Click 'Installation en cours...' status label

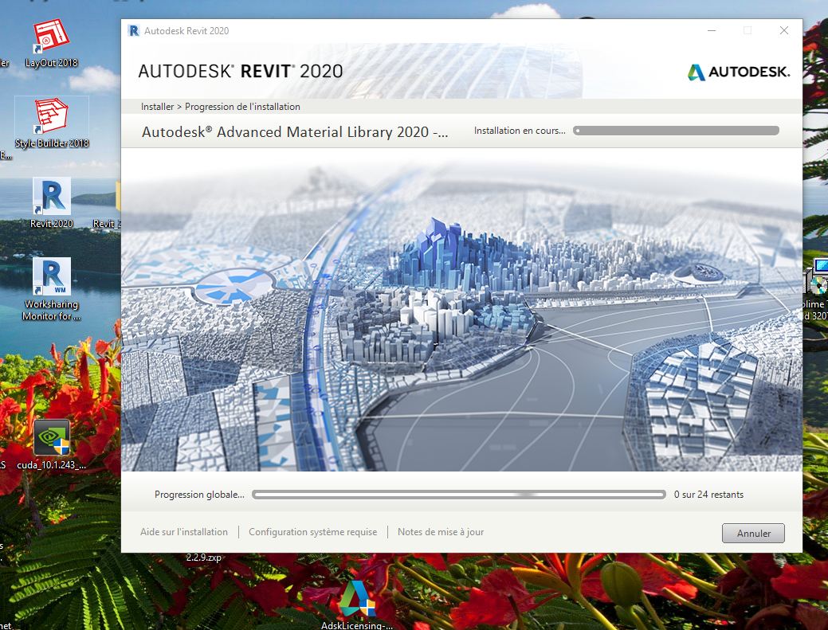pyautogui.click(x=520, y=131)
